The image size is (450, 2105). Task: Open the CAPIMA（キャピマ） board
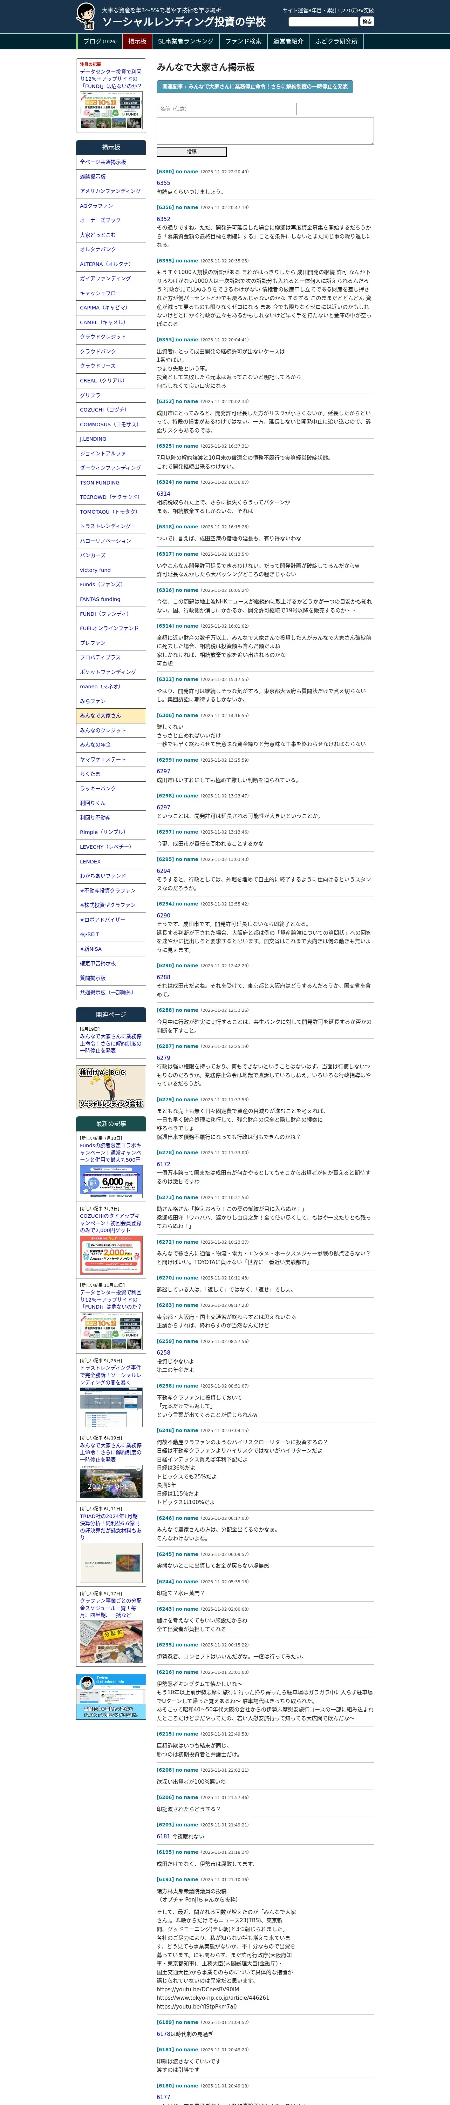(x=111, y=308)
